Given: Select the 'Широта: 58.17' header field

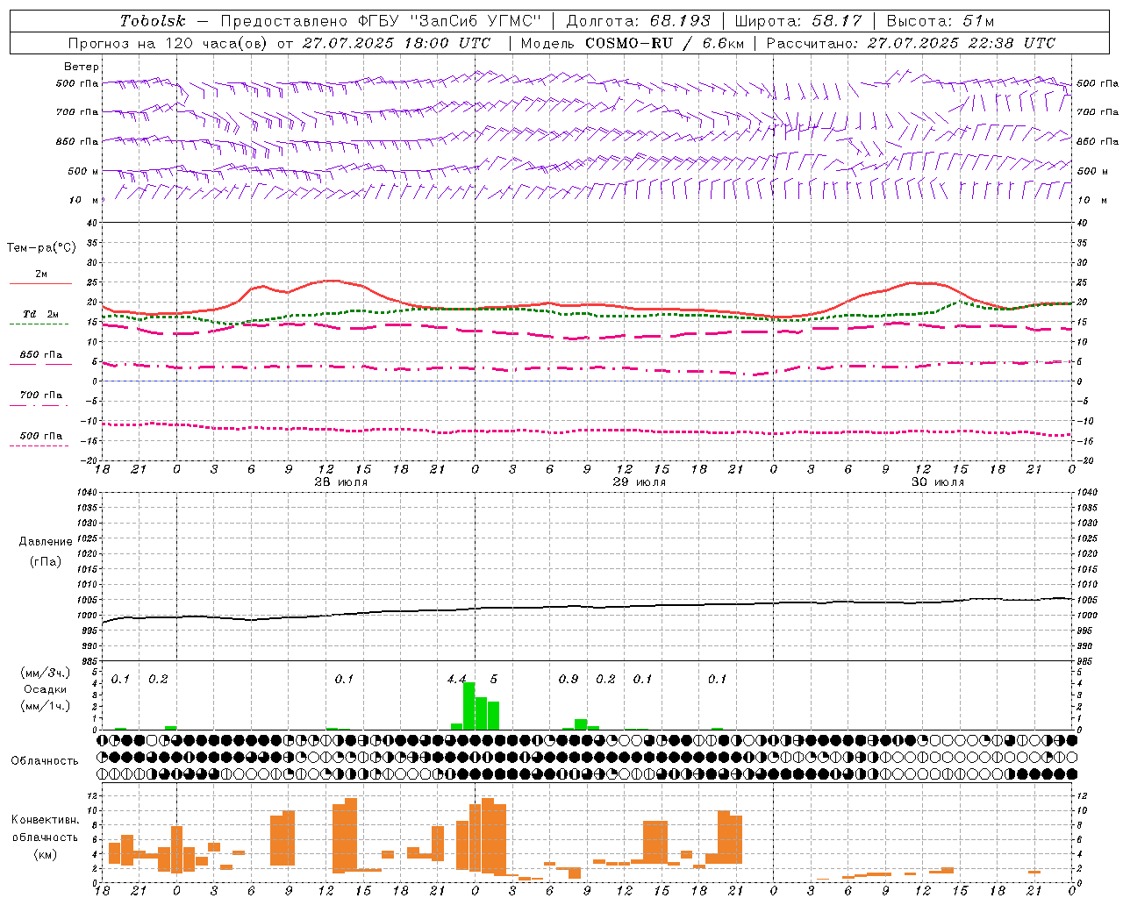Looking at the screenshot, I should (798, 21).
